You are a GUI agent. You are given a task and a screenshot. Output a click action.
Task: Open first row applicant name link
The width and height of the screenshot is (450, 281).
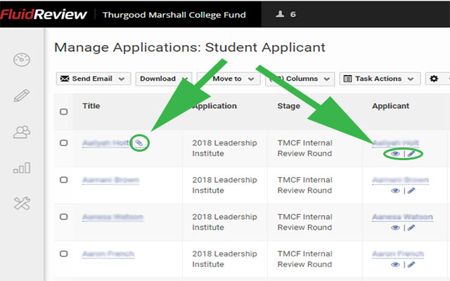(x=395, y=143)
